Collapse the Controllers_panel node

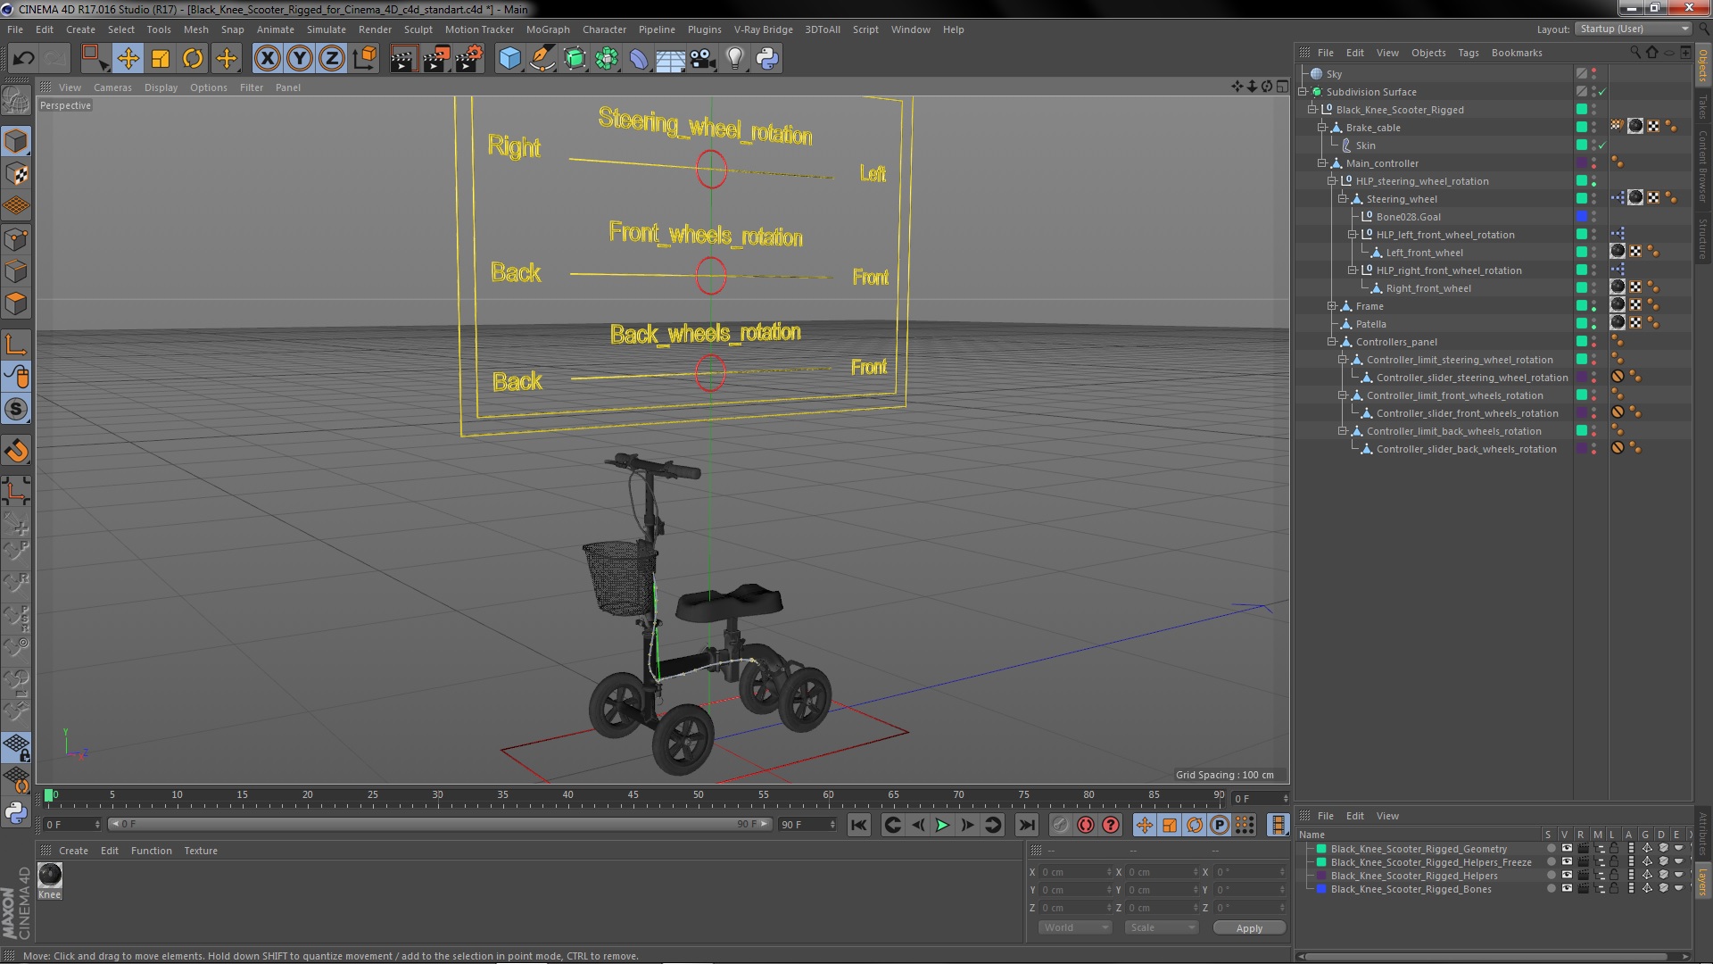click(x=1333, y=342)
